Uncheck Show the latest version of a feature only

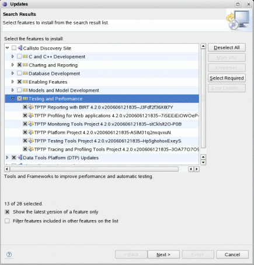pyautogui.click(x=7, y=212)
